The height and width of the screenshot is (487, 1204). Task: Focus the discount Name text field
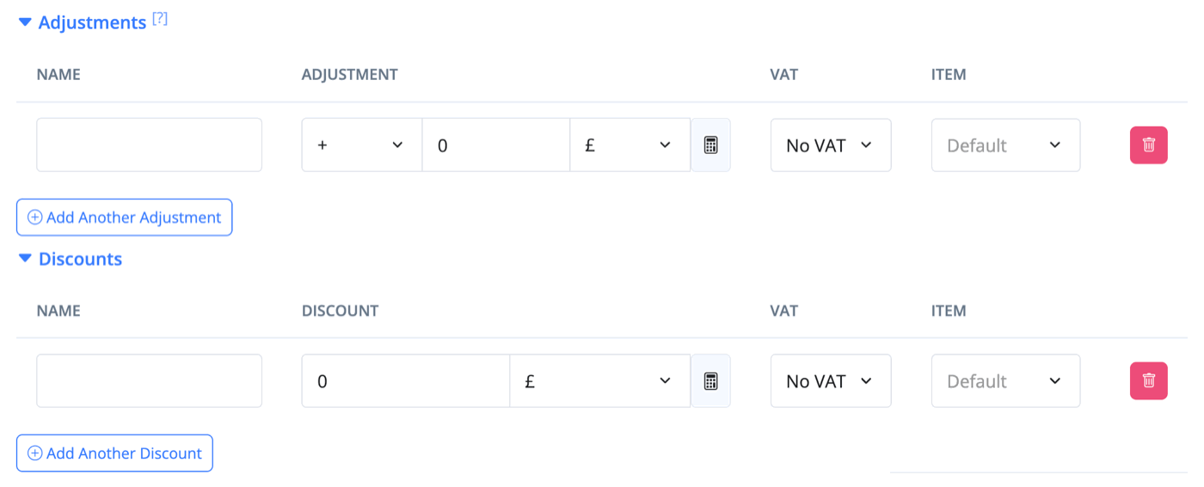[149, 380]
